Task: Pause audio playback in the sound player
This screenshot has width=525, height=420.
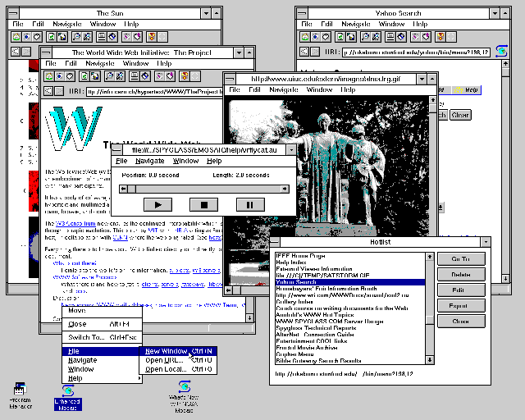Action: pyautogui.click(x=250, y=205)
